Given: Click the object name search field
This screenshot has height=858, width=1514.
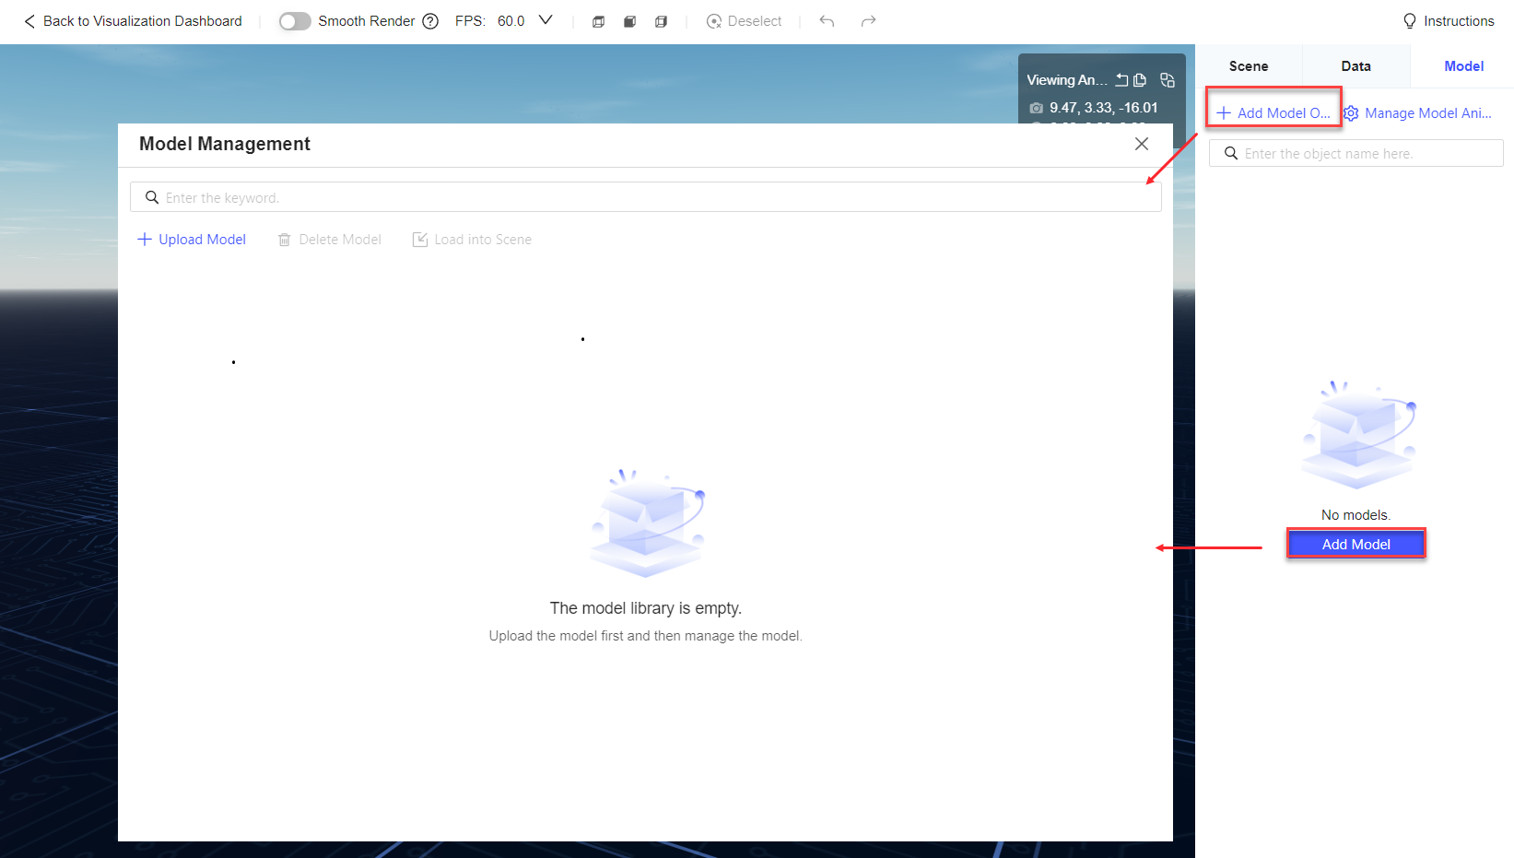Looking at the screenshot, I should click(1356, 154).
